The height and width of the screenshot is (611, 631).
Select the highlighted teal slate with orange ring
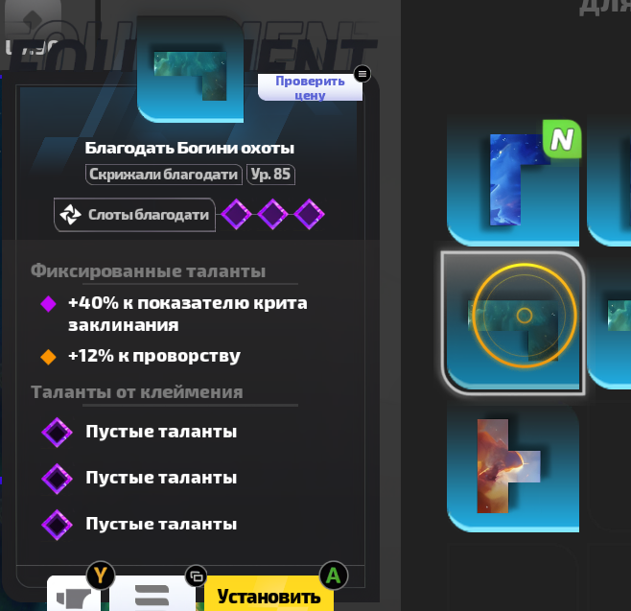[x=513, y=323]
